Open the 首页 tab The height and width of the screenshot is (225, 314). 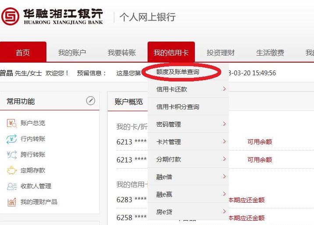tap(23, 53)
